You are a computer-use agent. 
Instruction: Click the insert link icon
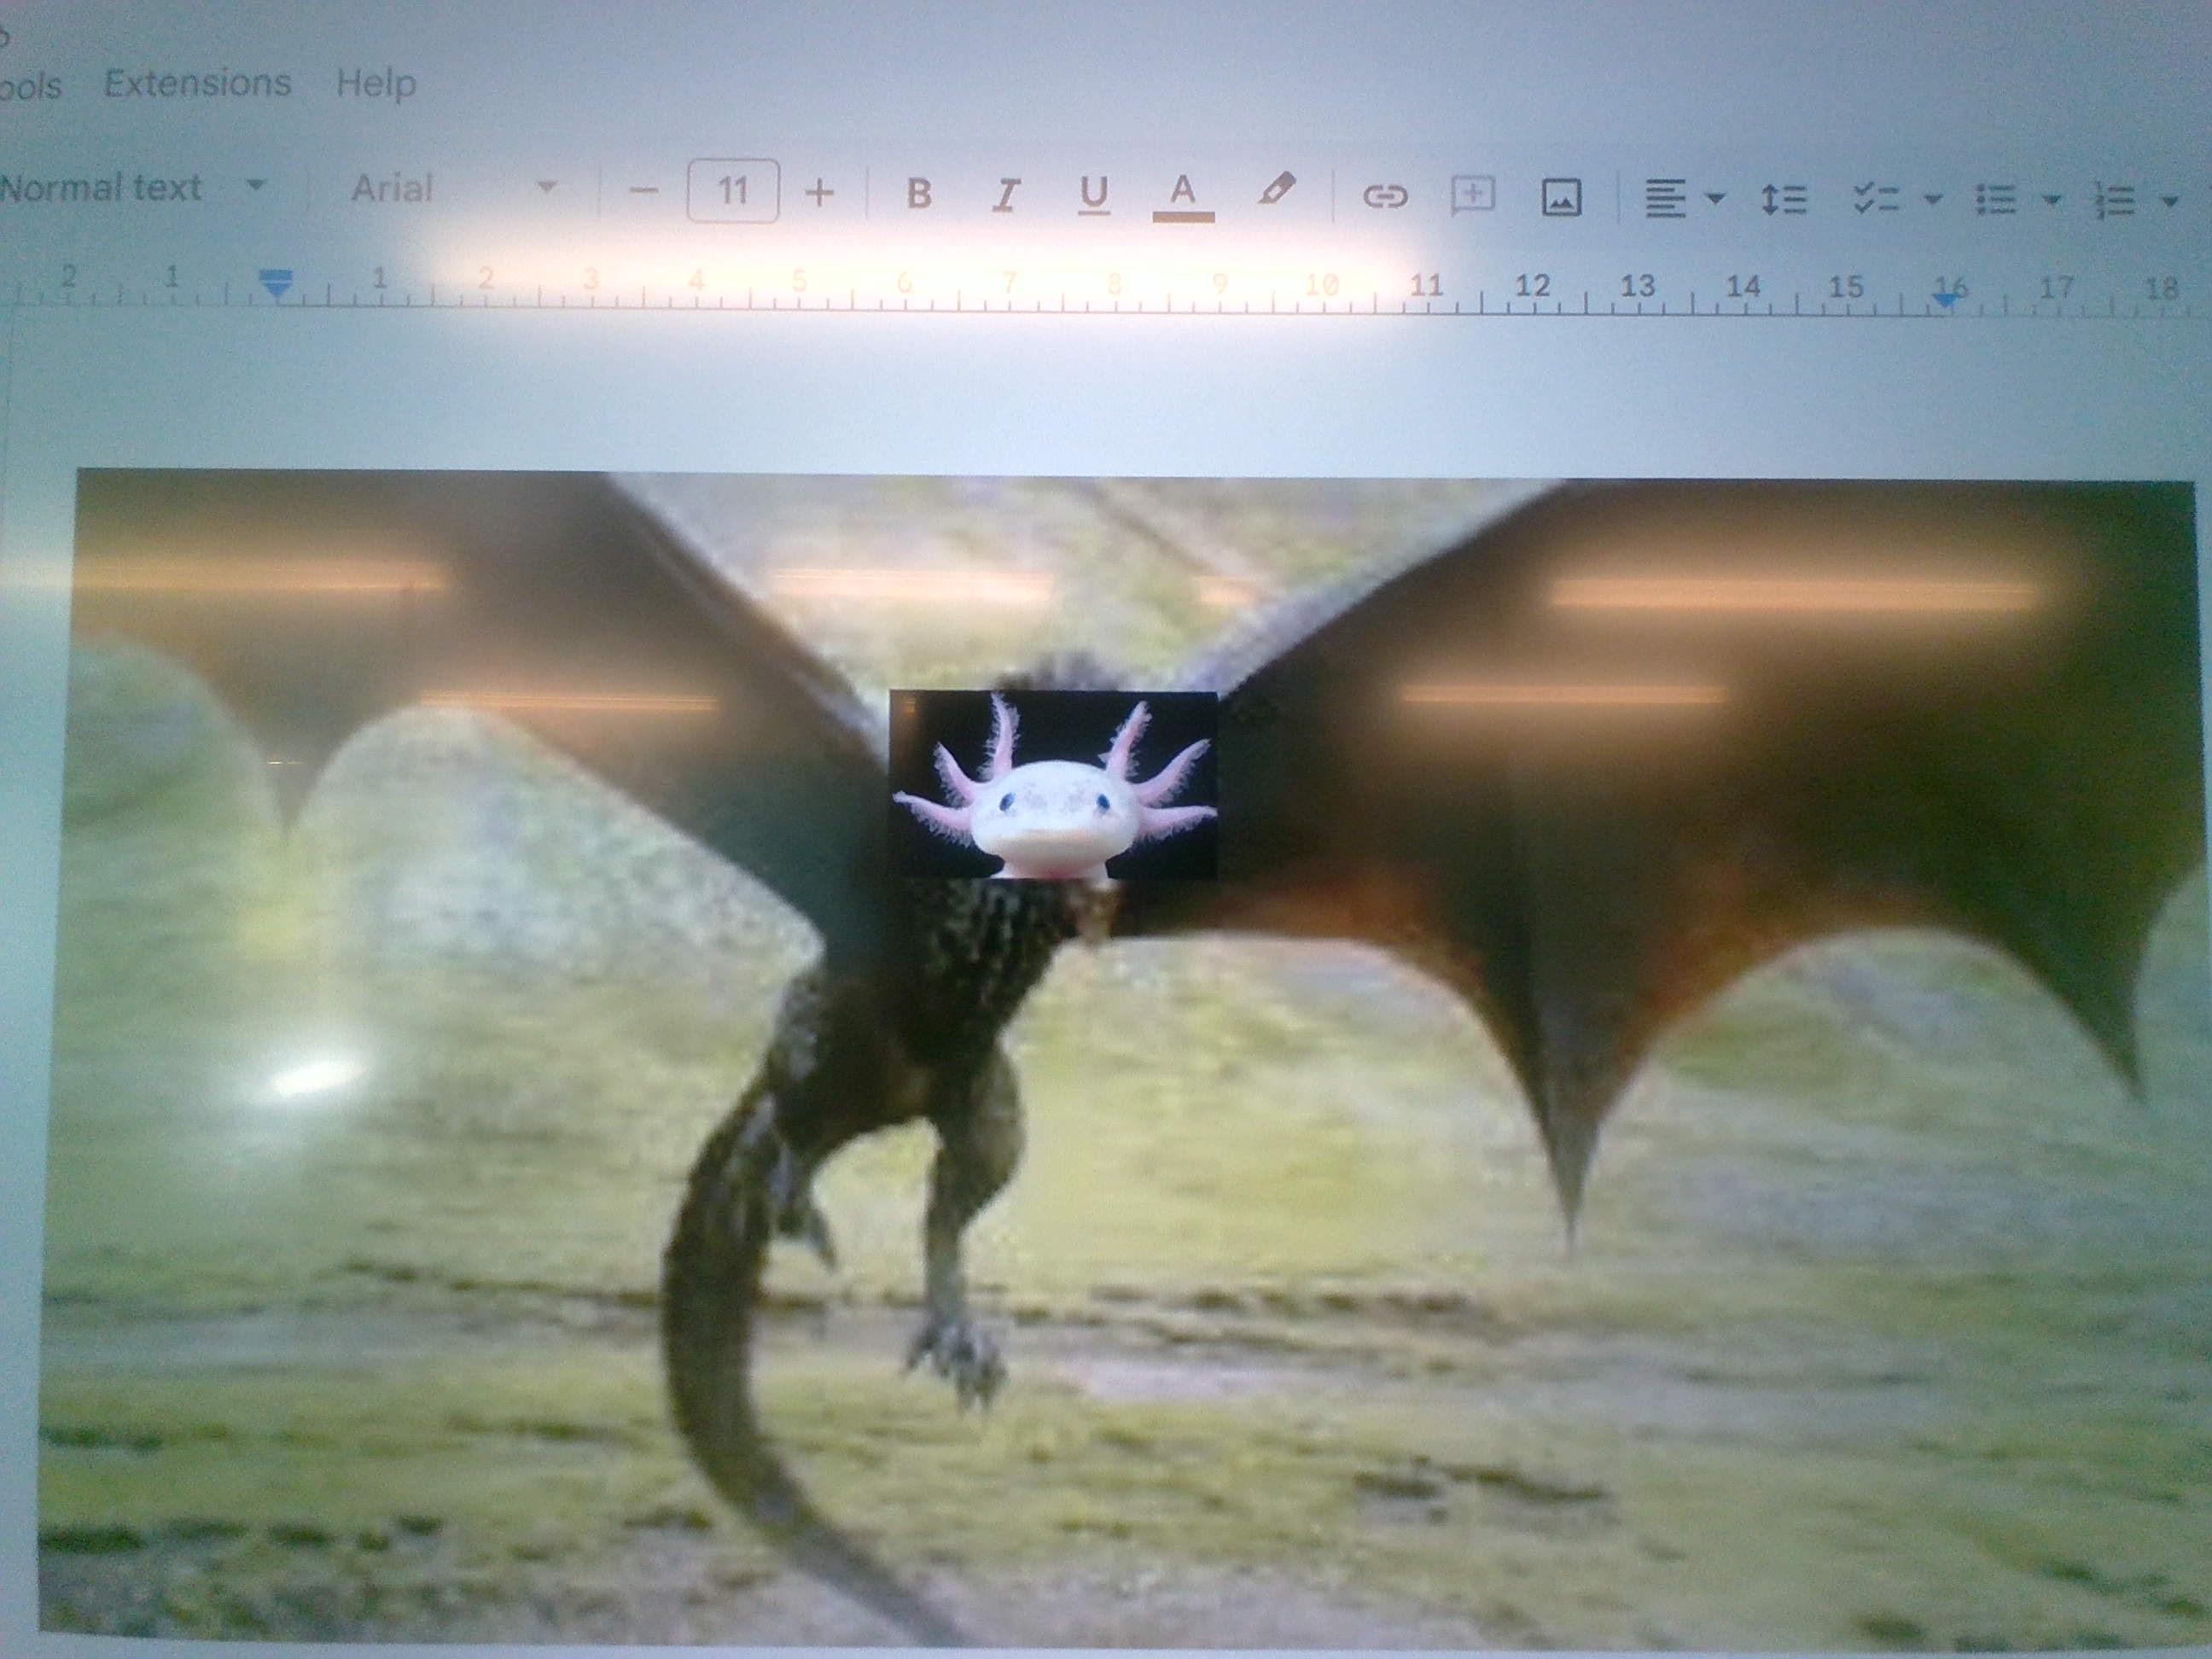1385,196
